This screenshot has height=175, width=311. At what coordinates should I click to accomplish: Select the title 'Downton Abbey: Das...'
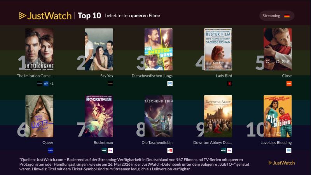(213, 142)
